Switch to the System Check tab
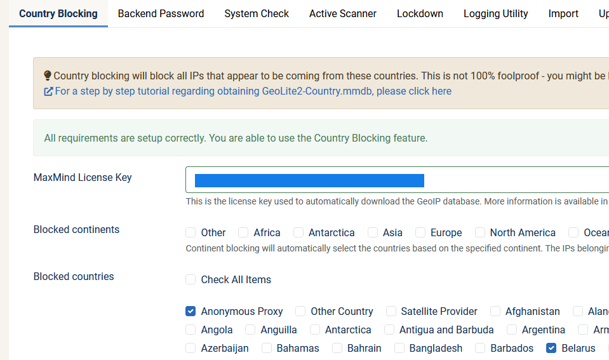This screenshot has height=360, width=609. point(257,13)
